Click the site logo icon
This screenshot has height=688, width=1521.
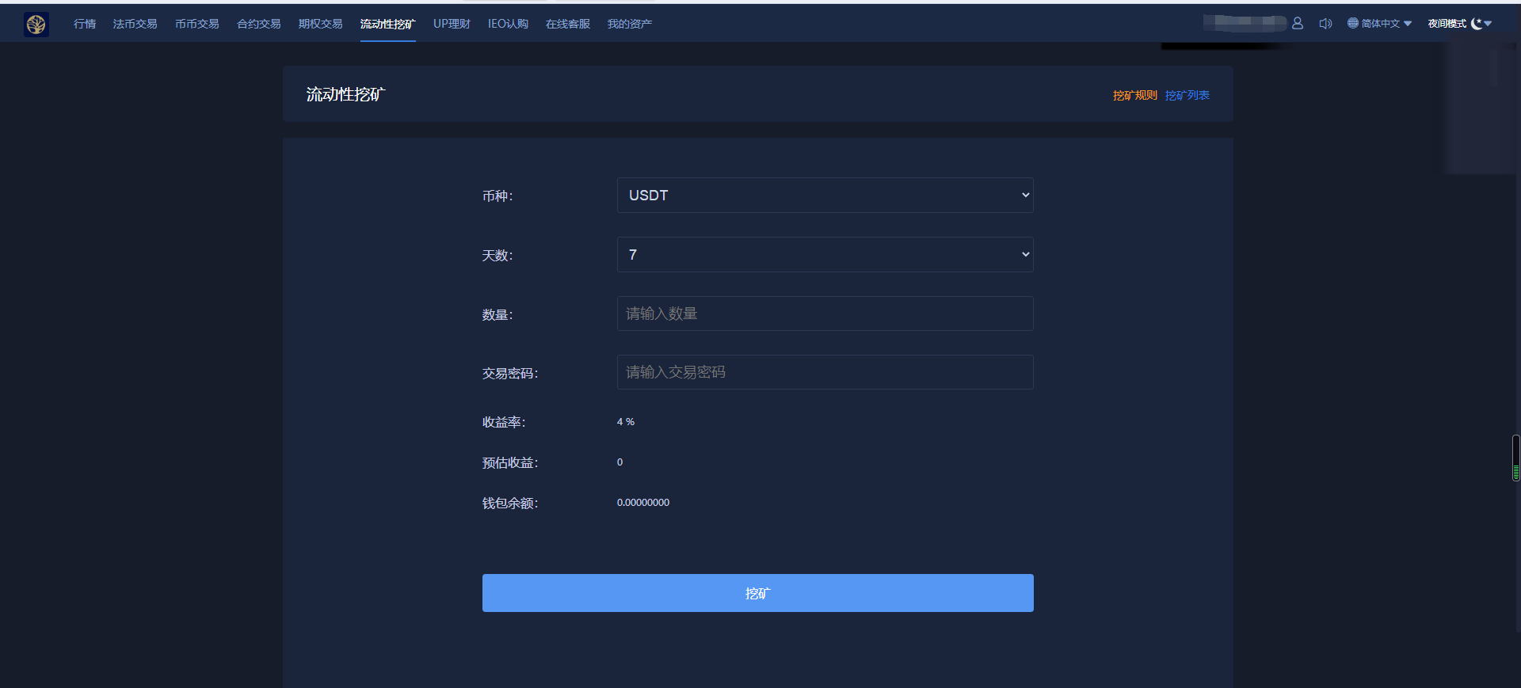pos(36,25)
